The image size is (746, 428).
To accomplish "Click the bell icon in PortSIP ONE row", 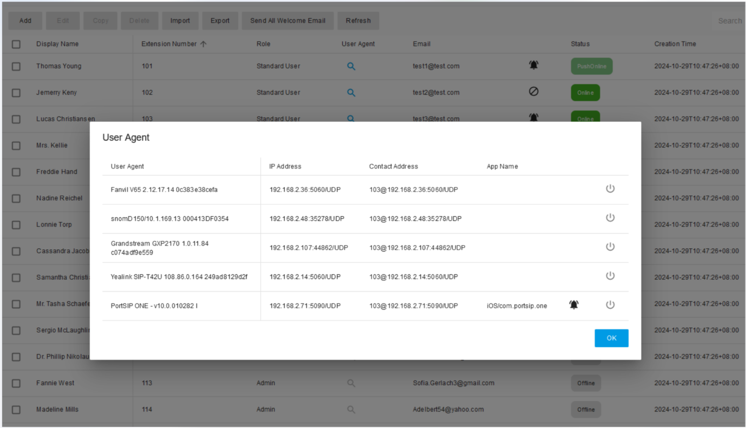I will pos(574,305).
